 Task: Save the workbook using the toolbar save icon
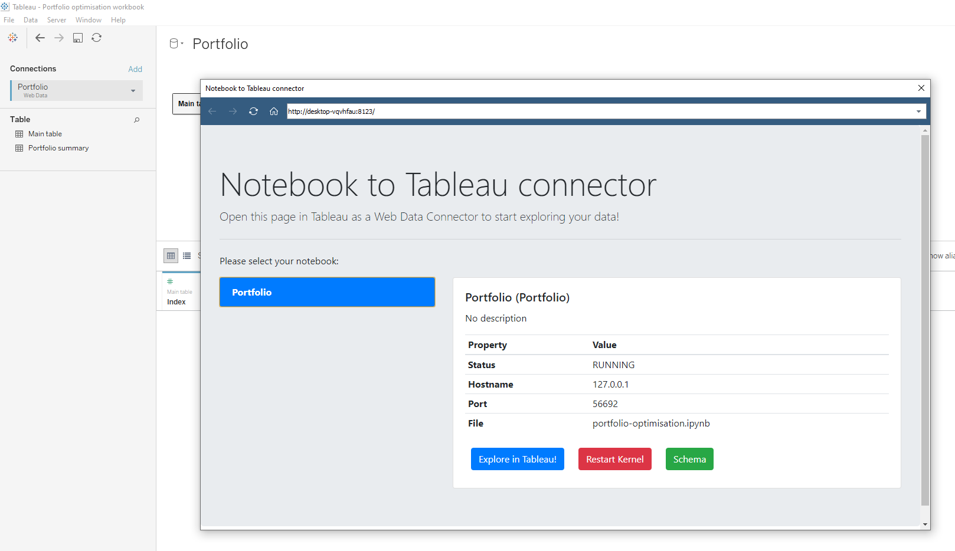[x=78, y=38]
